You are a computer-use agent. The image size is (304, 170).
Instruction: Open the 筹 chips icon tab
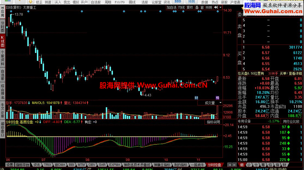point(263,165)
